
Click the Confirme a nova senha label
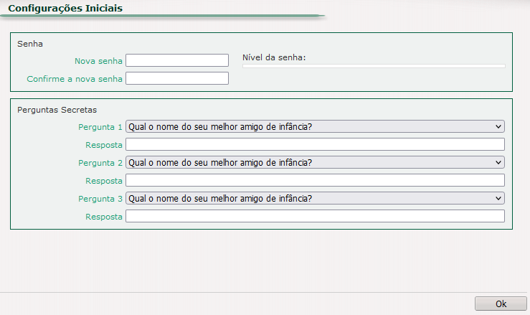pyautogui.click(x=75, y=79)
